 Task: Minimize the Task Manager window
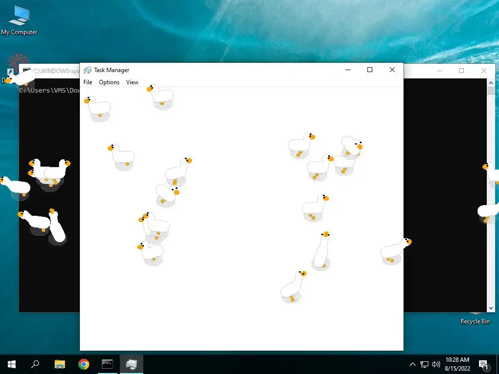tap(348, 70)
